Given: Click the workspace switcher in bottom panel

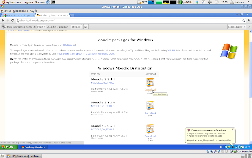Looking at the screenshot, I should pos(244,156).
